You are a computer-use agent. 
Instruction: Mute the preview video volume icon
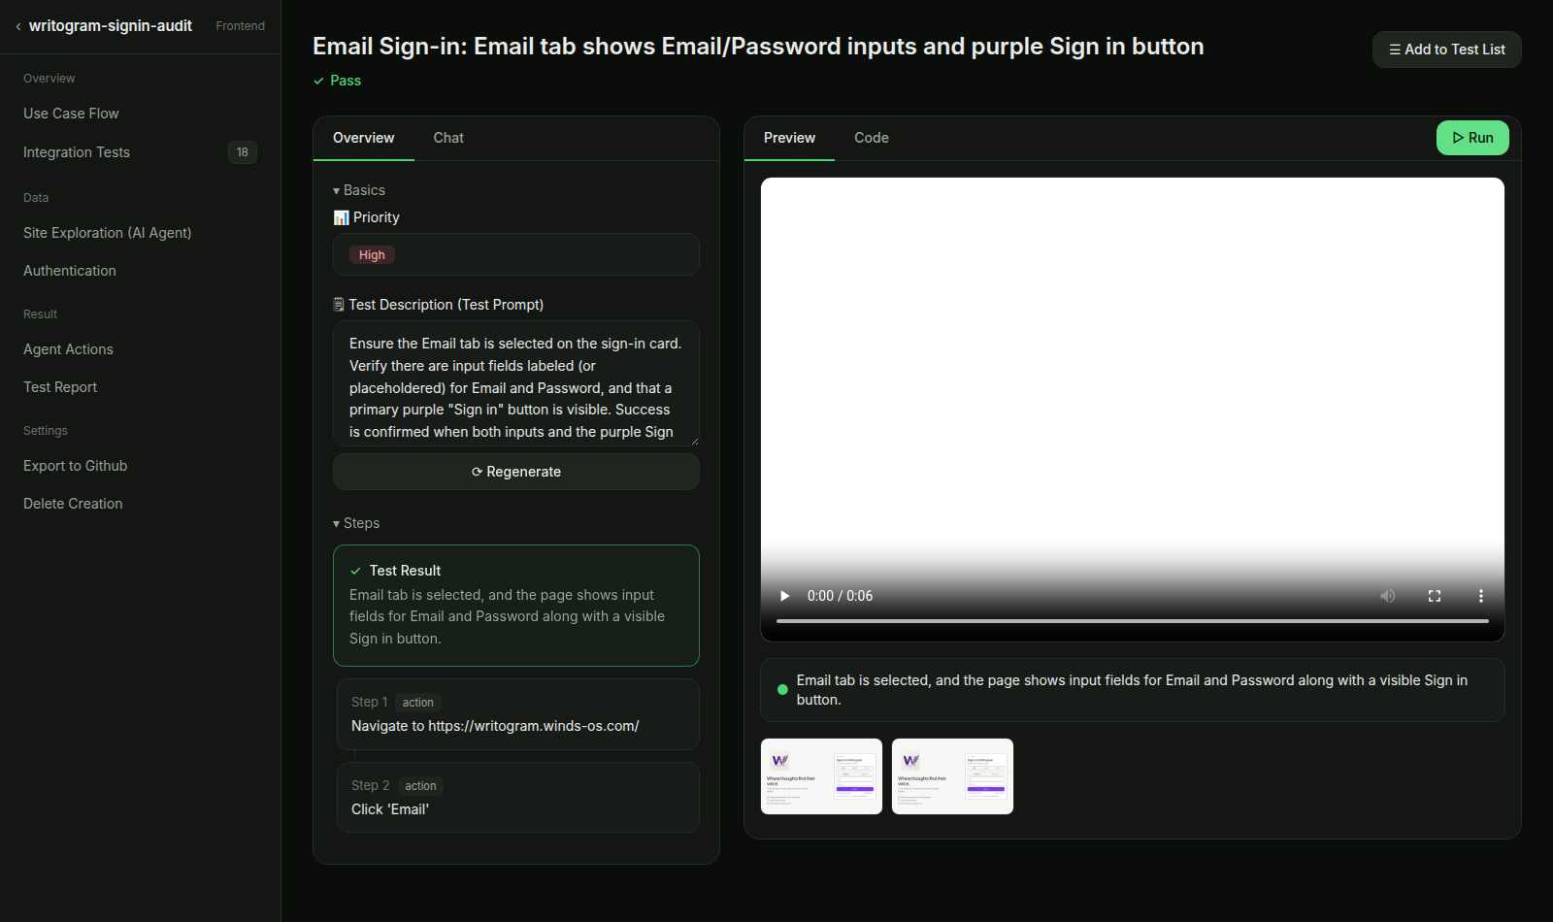[x=1388, y=596]
